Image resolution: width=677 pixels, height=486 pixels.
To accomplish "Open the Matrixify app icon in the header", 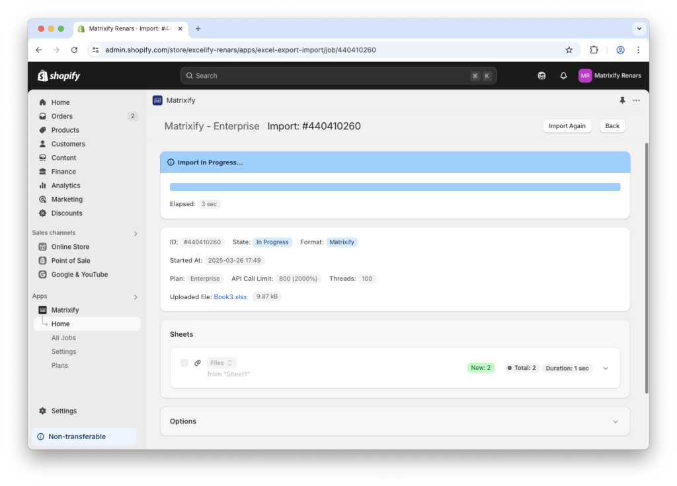I will pyautogui.click(x=157, y=100).
